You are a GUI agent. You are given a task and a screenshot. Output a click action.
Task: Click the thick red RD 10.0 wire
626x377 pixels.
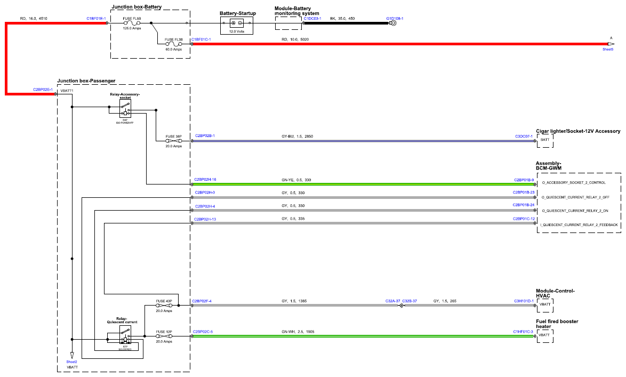click(x=399, y=44)
